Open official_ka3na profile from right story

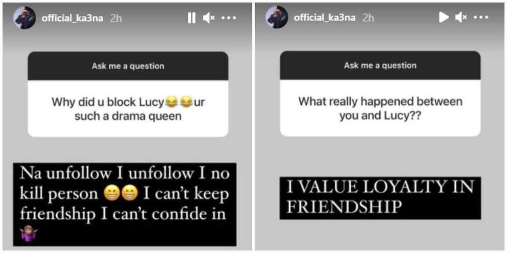click(325, 18)
